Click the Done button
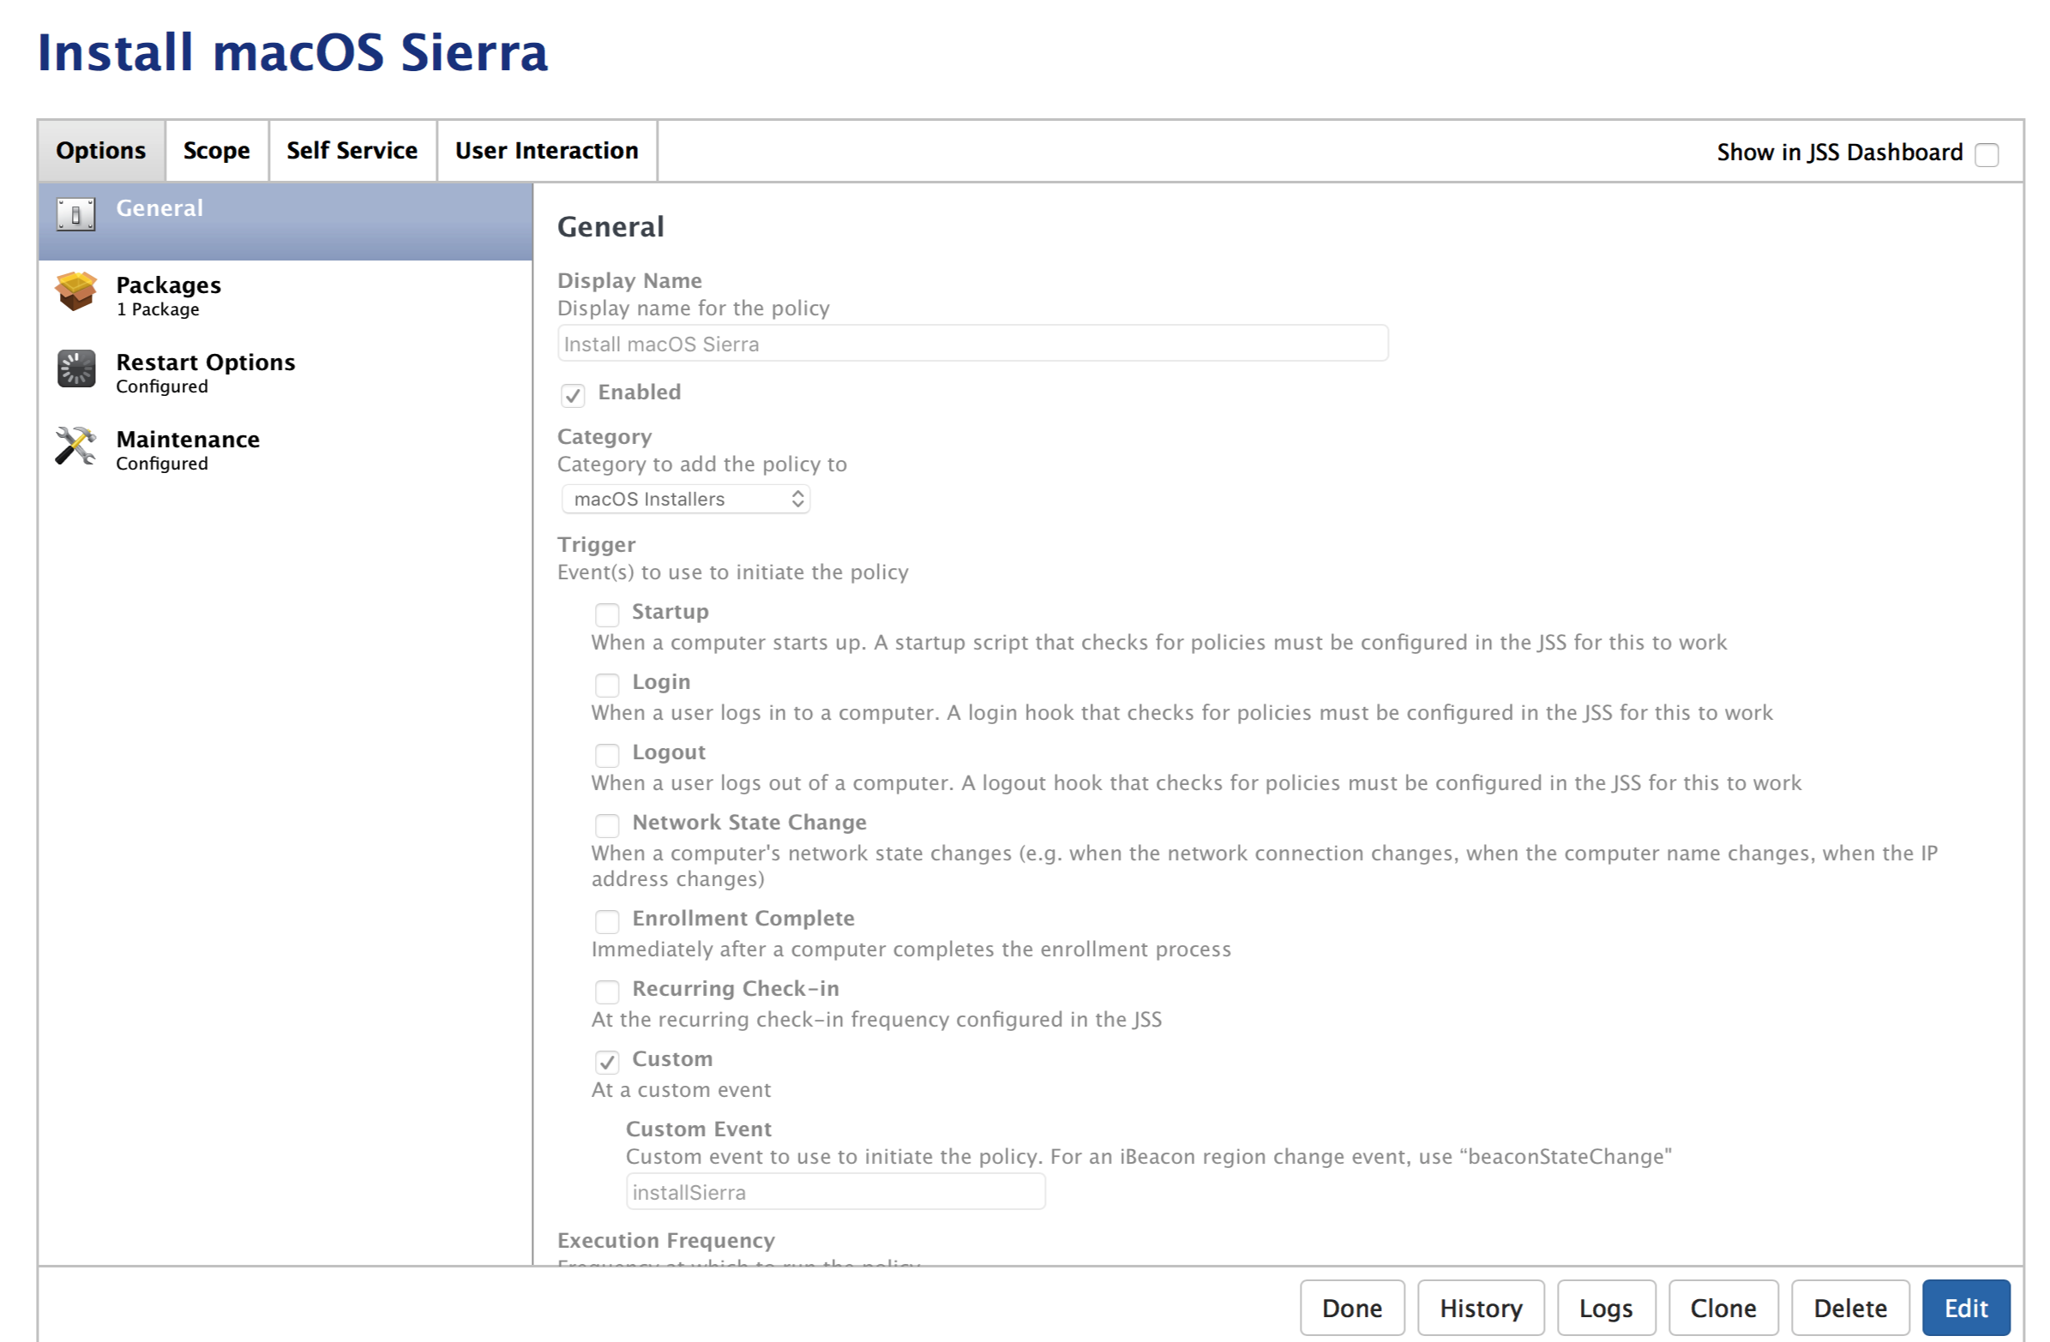2050x1342 pixels. tap(1351, 1308)
